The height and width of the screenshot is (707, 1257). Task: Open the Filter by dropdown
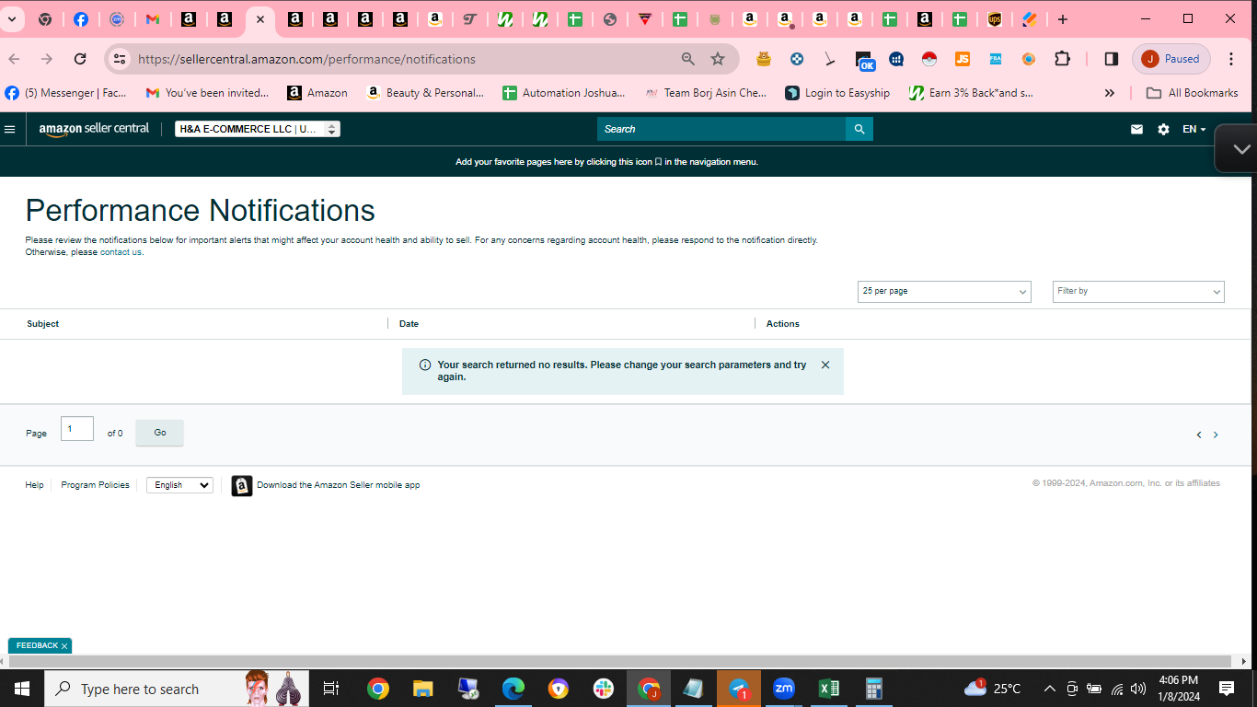click(x=1138, y=291)
